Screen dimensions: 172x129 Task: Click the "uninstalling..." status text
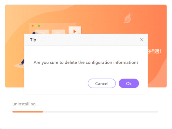coord(25,104)
